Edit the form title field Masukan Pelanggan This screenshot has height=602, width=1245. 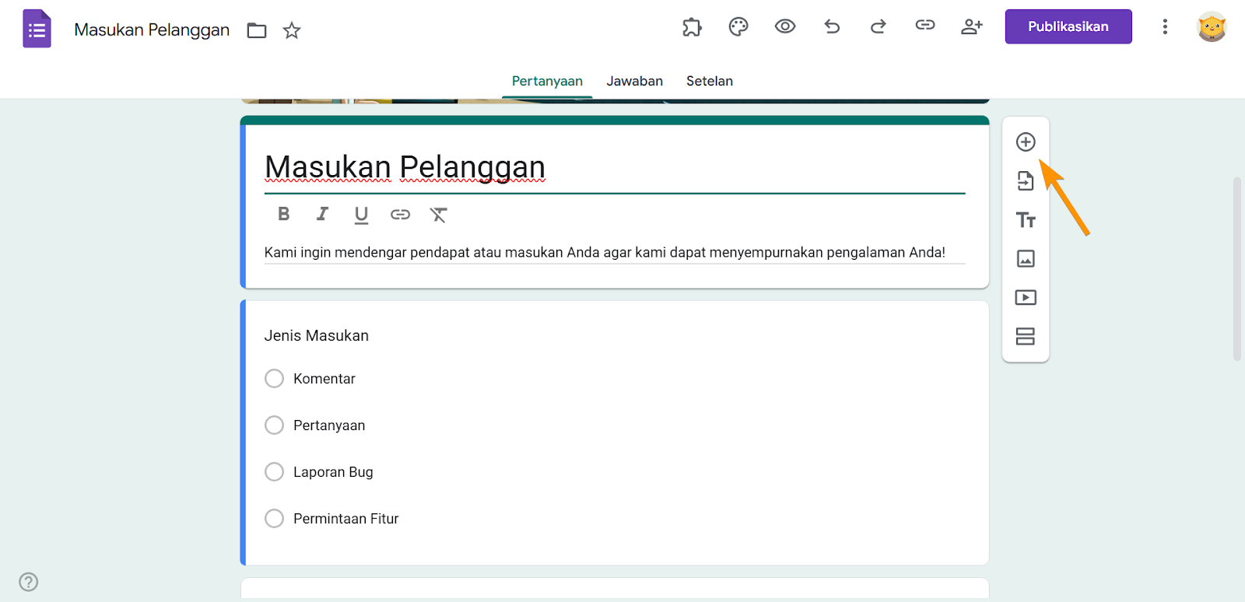pos(615,167)
